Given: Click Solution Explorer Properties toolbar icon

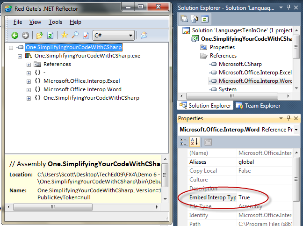Looking at the screenshot, I should [184, 19].
